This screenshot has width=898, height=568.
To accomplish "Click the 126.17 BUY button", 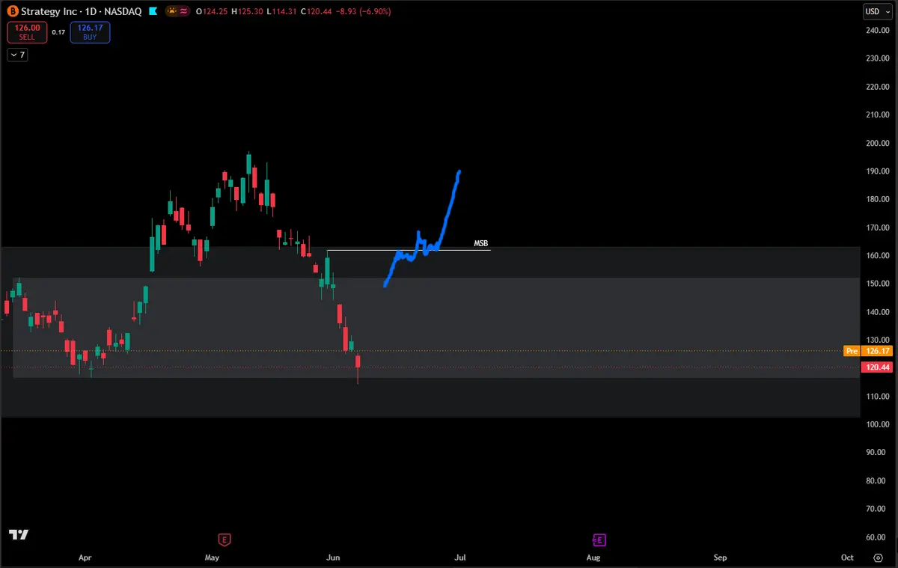I will [90, 32].
